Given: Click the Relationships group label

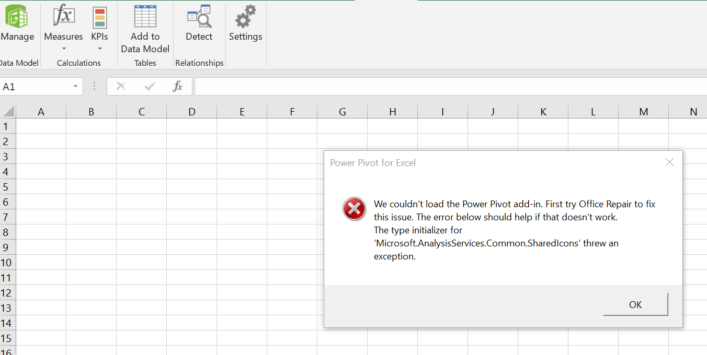Looking at the screenshot, I should click(x=199, y=63).
